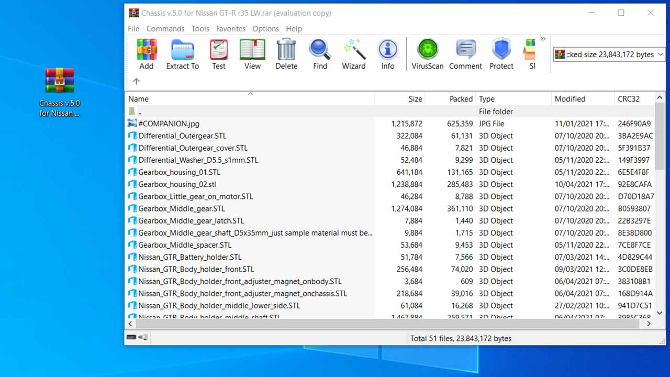Select Nissan_GTR_Body_holder_front_adjuster_magnet_onchassis.STL file name
670x377 pixels.
coord(242,293)
